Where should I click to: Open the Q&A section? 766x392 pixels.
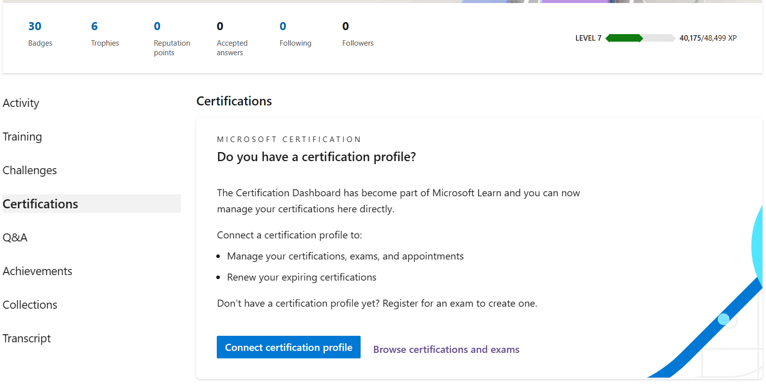pos(15,237)
